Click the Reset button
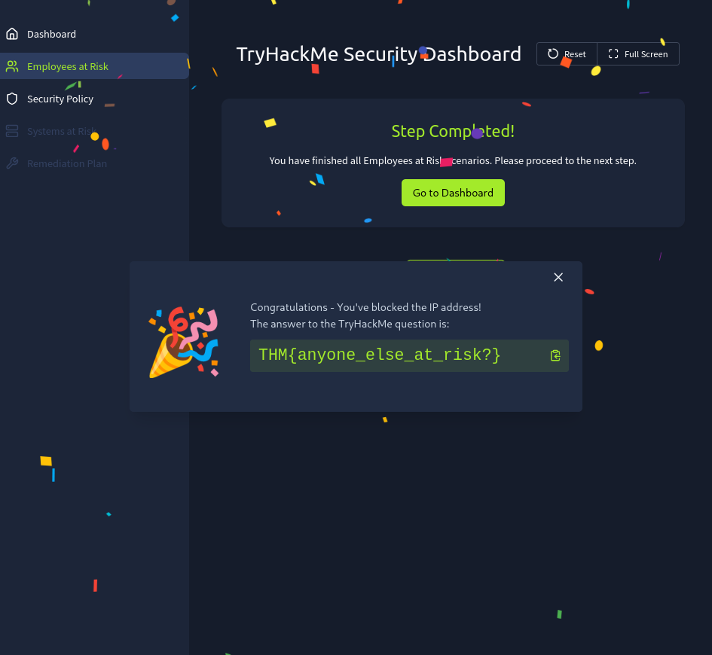 tap(567, 54)
